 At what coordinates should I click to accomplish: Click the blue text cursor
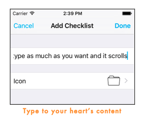coord(128,56)
